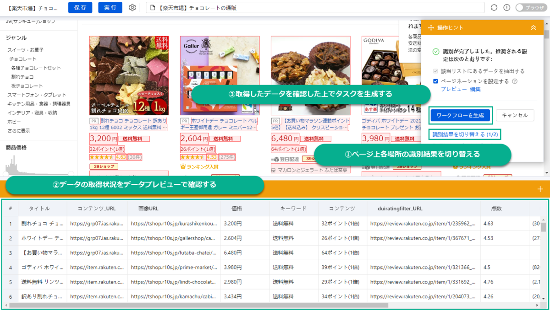Open スイーツ・お菓子 genre in sidebar

25,50
